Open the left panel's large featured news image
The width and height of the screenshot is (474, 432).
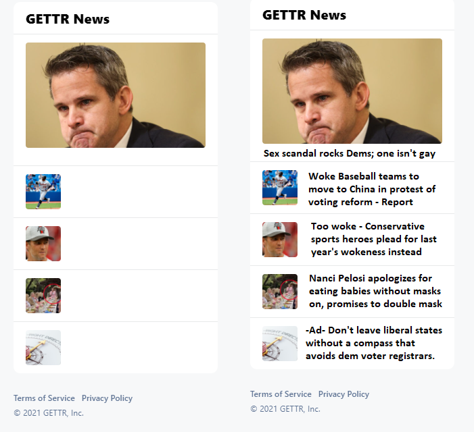pos(116,95)
